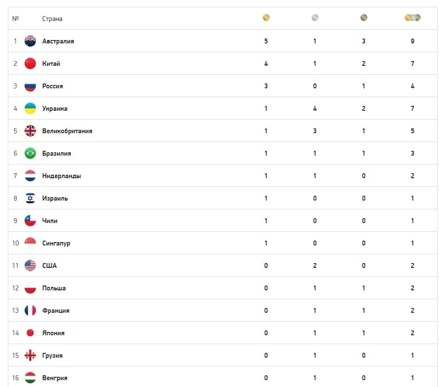Open the Франция country entry
This screenshot has height=387, width=445.
pos(56,310)
